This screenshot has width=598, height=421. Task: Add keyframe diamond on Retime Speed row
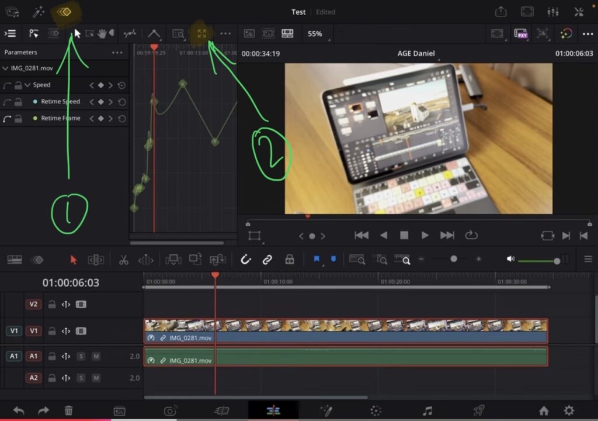pos(100,102)
